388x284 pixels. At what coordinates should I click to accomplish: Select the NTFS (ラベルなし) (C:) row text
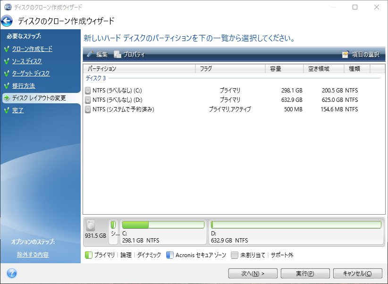117,91
